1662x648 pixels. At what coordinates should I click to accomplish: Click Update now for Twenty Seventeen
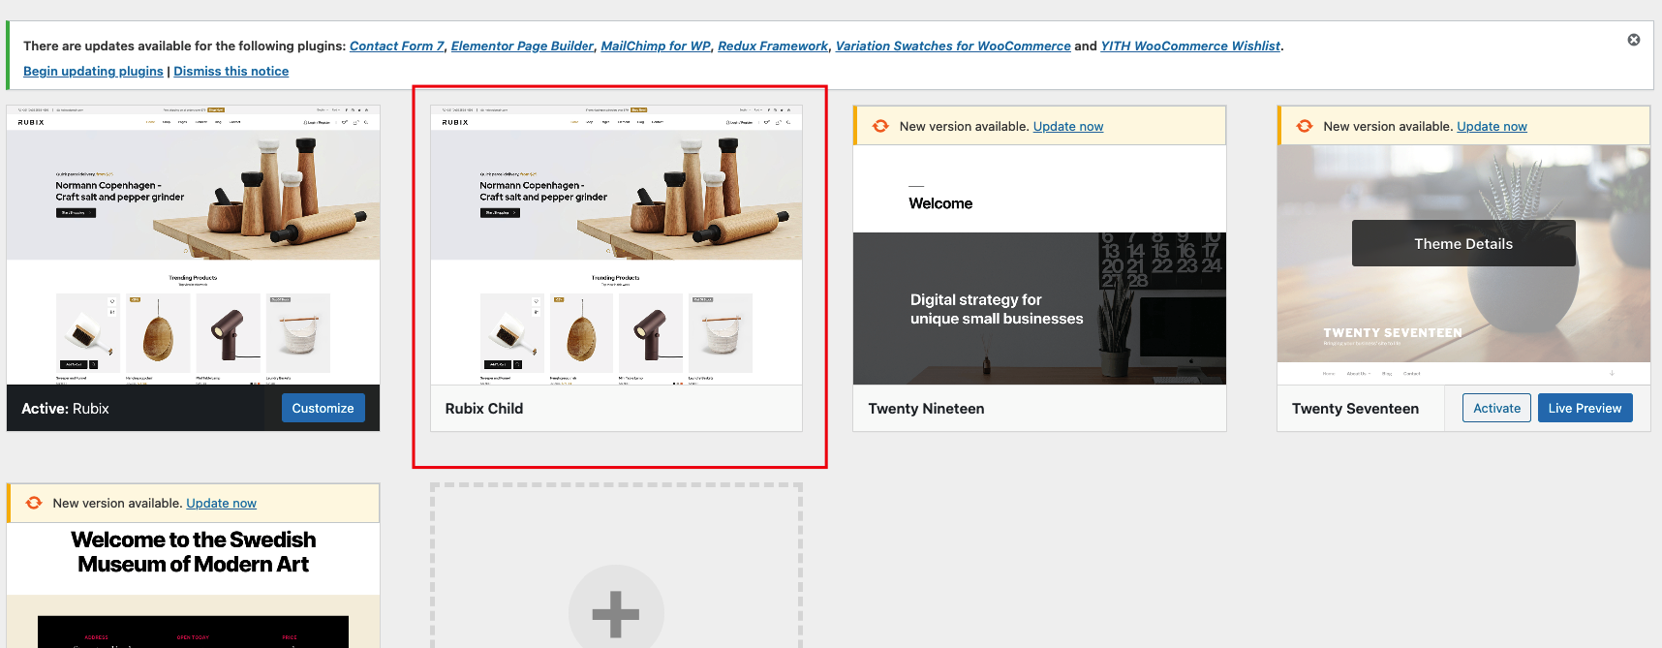pos(1492,126)
